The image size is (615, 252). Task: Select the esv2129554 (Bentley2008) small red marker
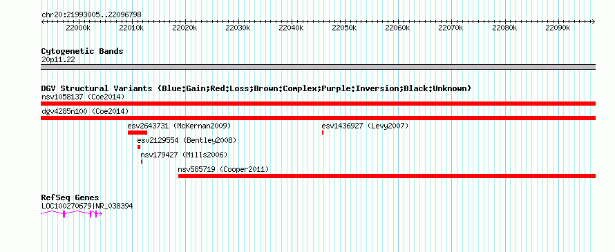(139, 147)
